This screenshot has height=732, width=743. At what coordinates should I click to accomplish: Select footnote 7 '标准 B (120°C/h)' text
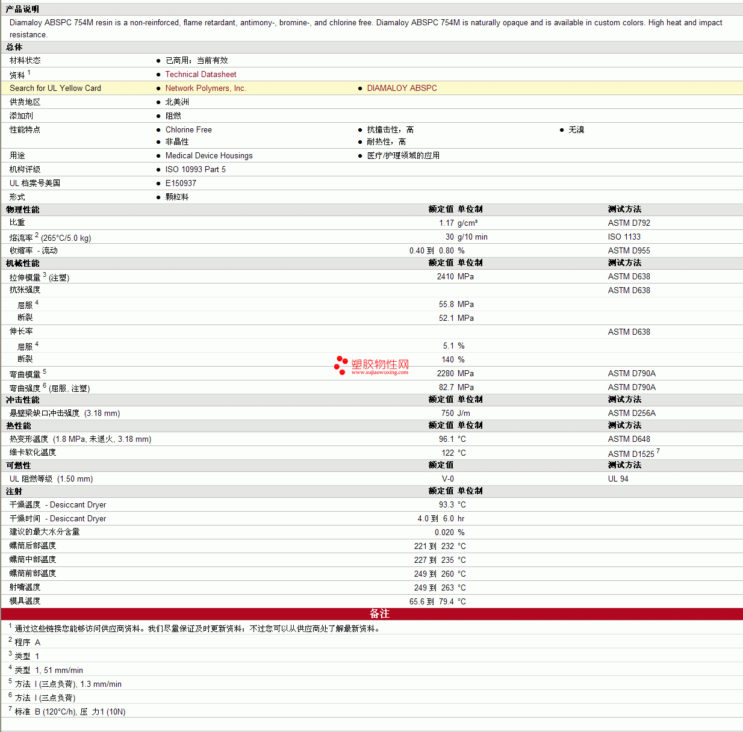70,712
